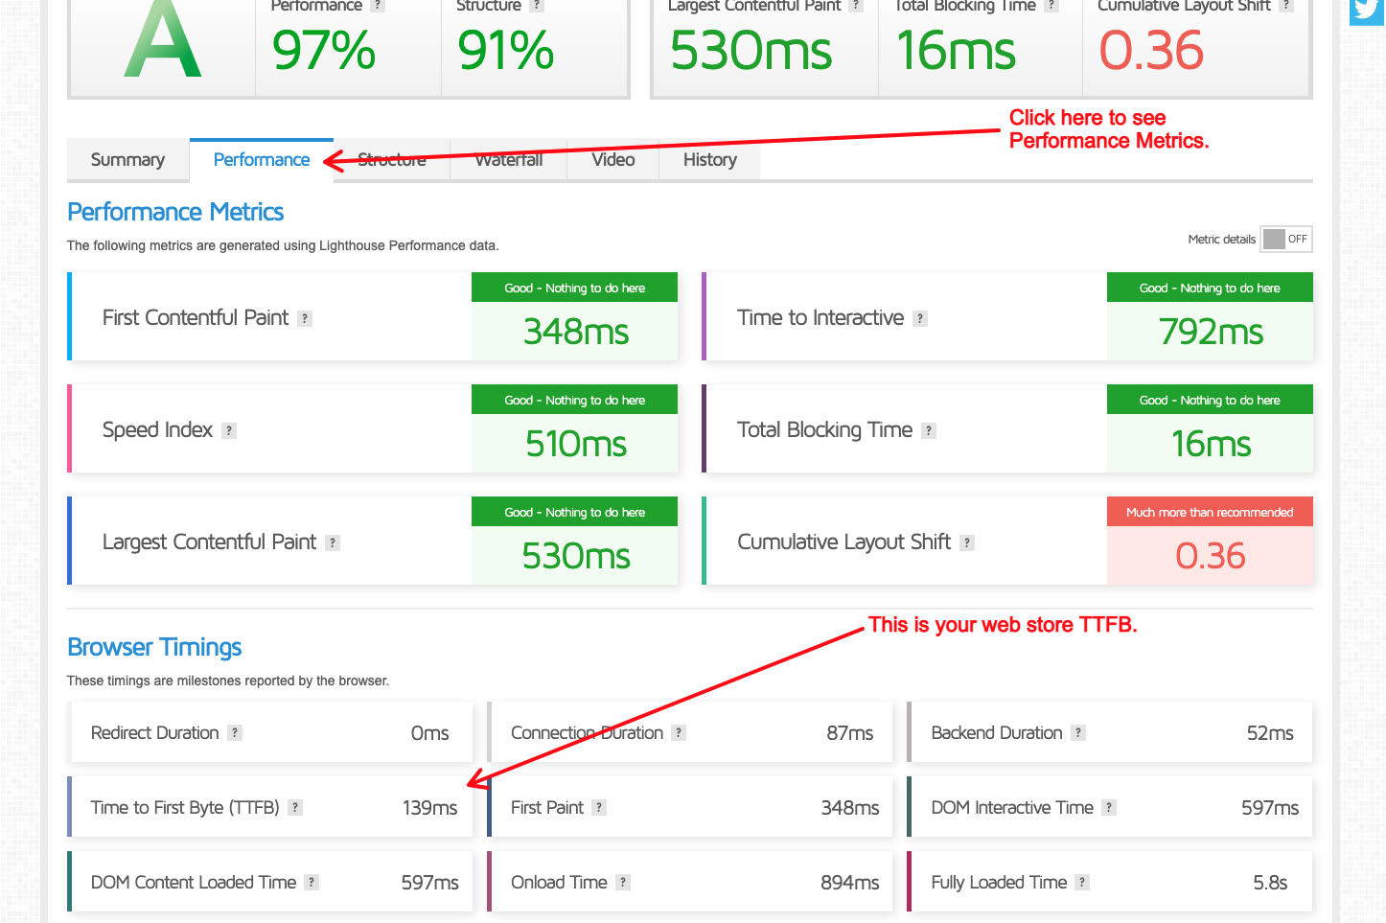Viewport: 1386px width, 923px height.
Task: Click the Largest Contentful Paint 530ms value
Action: click(x=575, y=556)
